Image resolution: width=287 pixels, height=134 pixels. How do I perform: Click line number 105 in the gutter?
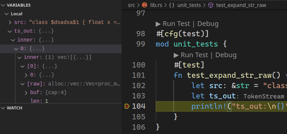click(x=139, y=116)
